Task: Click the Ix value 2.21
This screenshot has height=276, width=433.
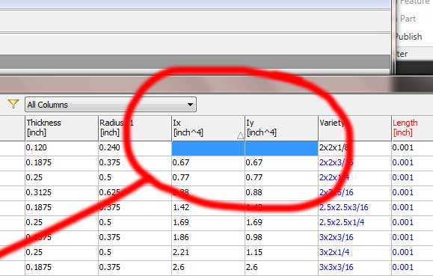Action: (208, 253)
